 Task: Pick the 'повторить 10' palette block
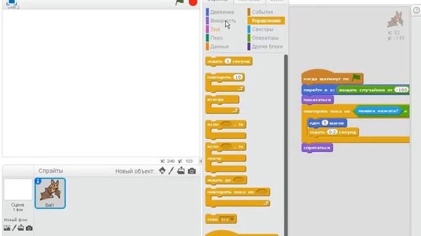225,83
